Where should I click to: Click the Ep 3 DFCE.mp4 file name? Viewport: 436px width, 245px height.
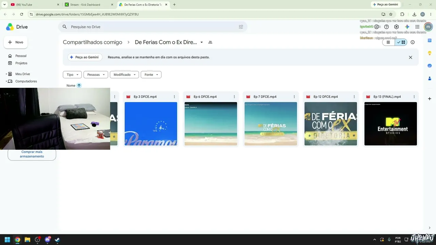pos(145,97)
